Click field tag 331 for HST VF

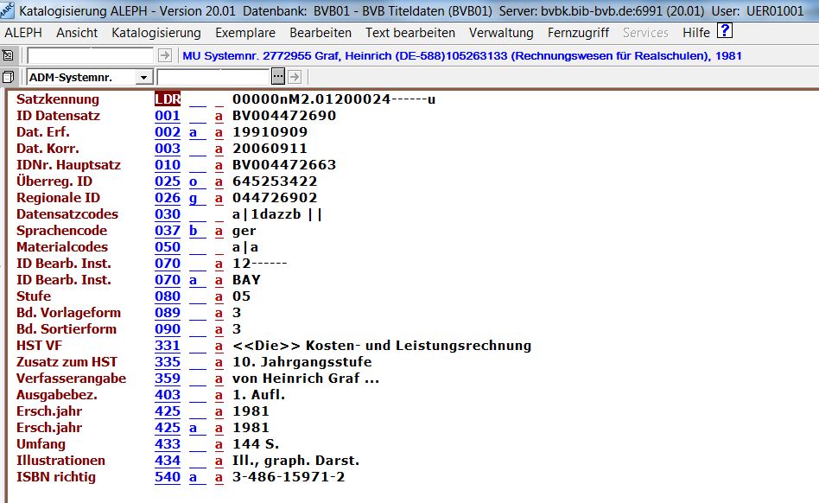(x=168, y=346)
